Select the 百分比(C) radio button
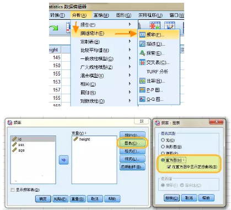This screenshot has height=210, width=231. pyautogui.click(x=182, y=185)
